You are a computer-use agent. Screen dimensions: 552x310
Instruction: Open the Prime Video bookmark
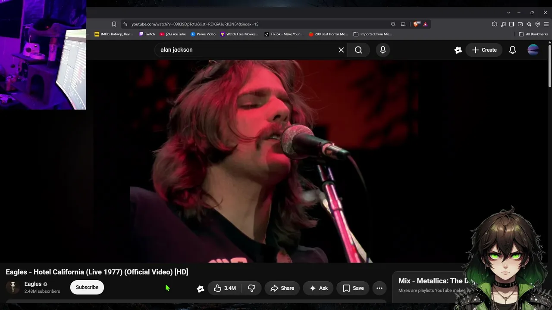pyautogui.click(x=203, y=34)
